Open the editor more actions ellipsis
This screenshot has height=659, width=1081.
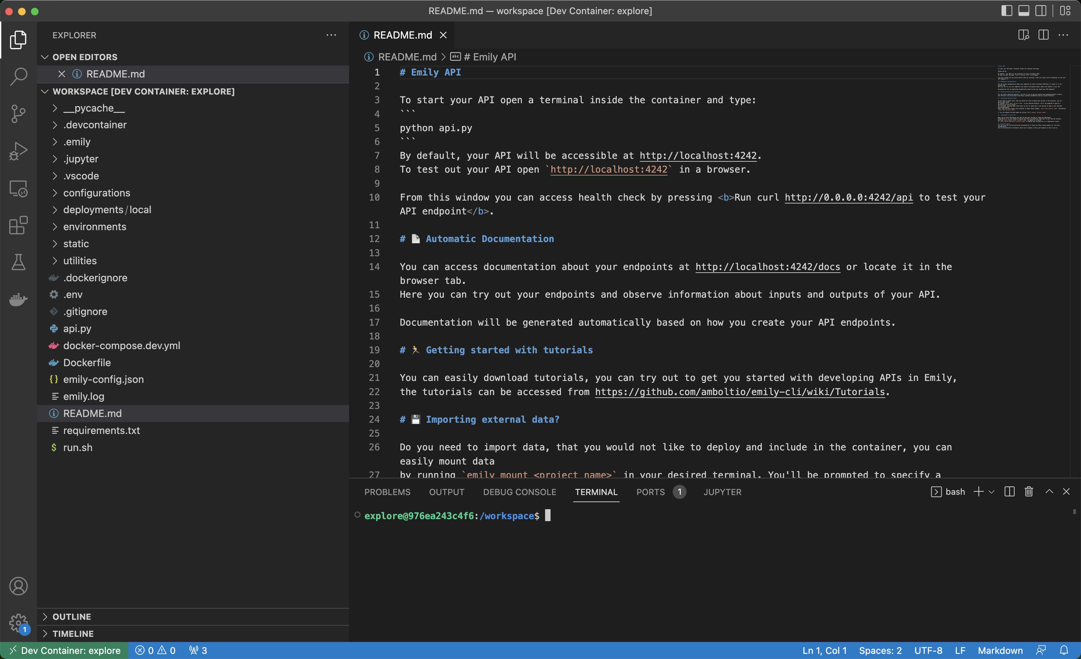(x=1063, y=35)
